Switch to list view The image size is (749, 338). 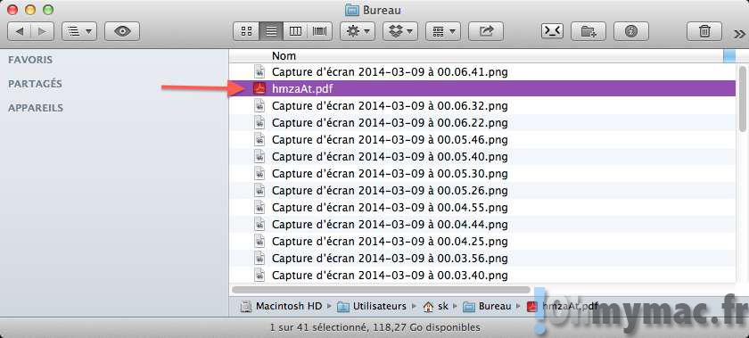(271, 31)
